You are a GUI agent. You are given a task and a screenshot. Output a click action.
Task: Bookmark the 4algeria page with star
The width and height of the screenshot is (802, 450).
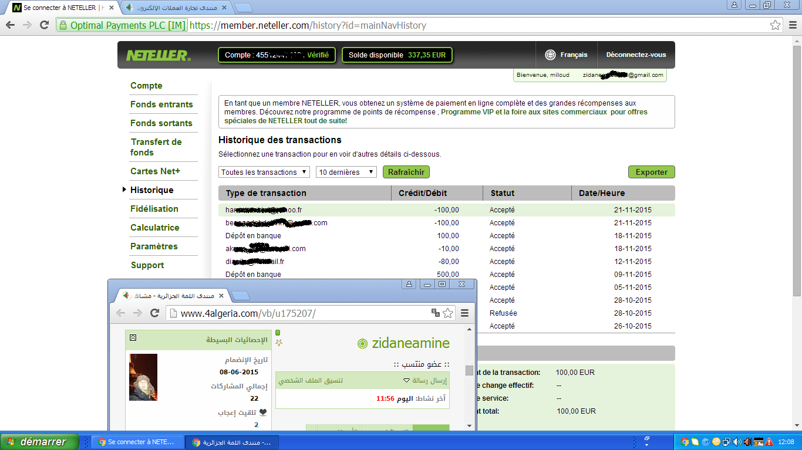(448, 313)
